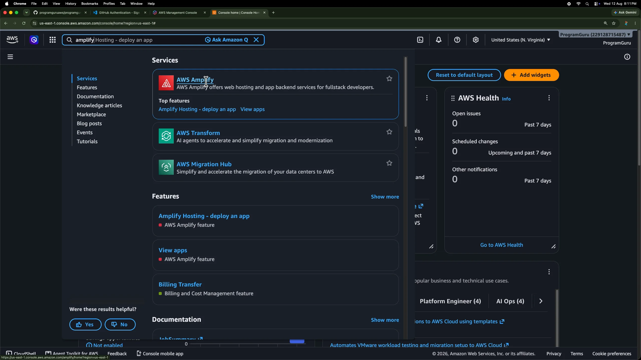Image resolution: width=641 pixels, height=360 pixels.
Task: Open the AWS Amplify service link
Action: [x=195, y=79]
